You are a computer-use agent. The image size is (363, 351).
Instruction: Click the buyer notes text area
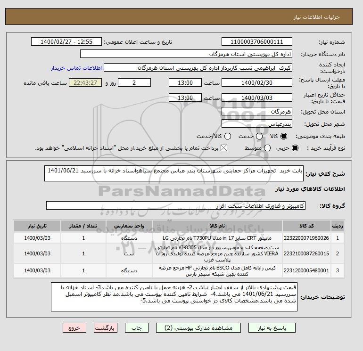[x=174, y=297]
